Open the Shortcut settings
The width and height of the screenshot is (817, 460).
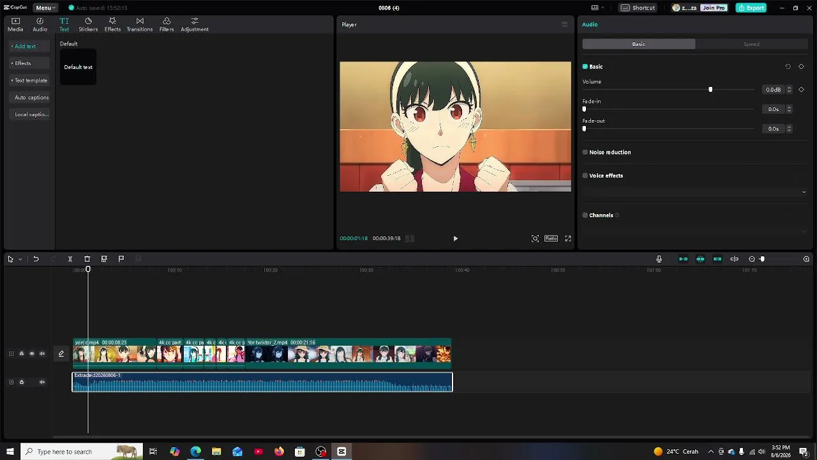pos(638,8)
